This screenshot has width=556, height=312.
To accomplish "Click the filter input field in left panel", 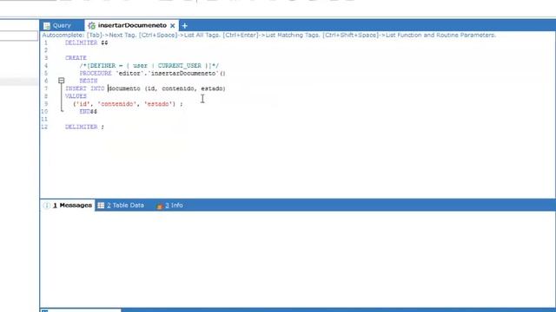I will tap(19, 36).
